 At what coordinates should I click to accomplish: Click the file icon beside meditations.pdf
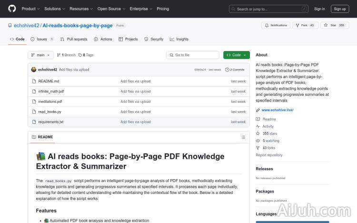point(34,101)
